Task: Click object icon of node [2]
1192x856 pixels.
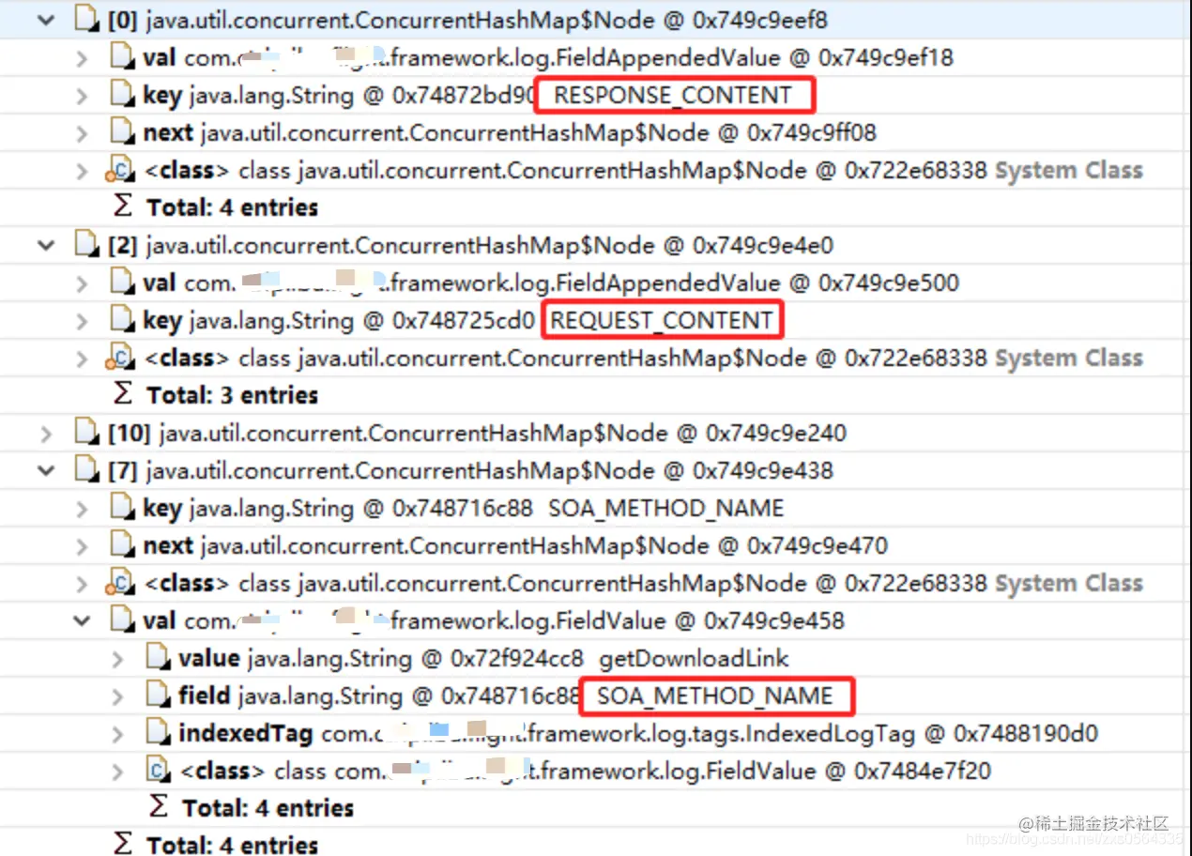Action: (86, 245)
